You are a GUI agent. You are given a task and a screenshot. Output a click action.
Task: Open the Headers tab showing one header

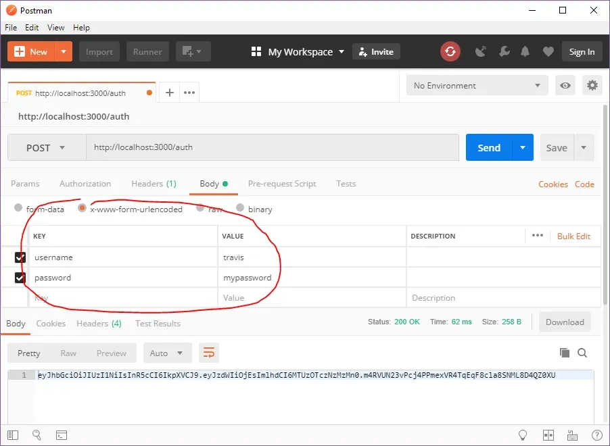pyautogui.click(x=154, y=183)
